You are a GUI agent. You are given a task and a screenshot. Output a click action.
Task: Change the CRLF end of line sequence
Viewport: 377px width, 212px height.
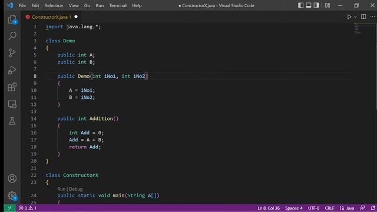click(329, 208)
